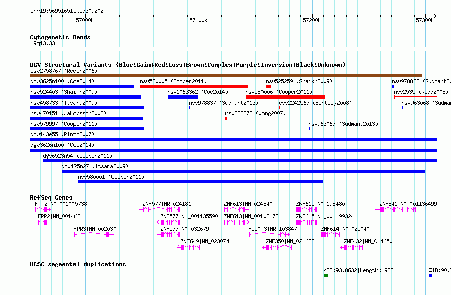Click the ZNF613|NM_001031721 gene glyph
The image size is (451, 295).
(237, 222)
